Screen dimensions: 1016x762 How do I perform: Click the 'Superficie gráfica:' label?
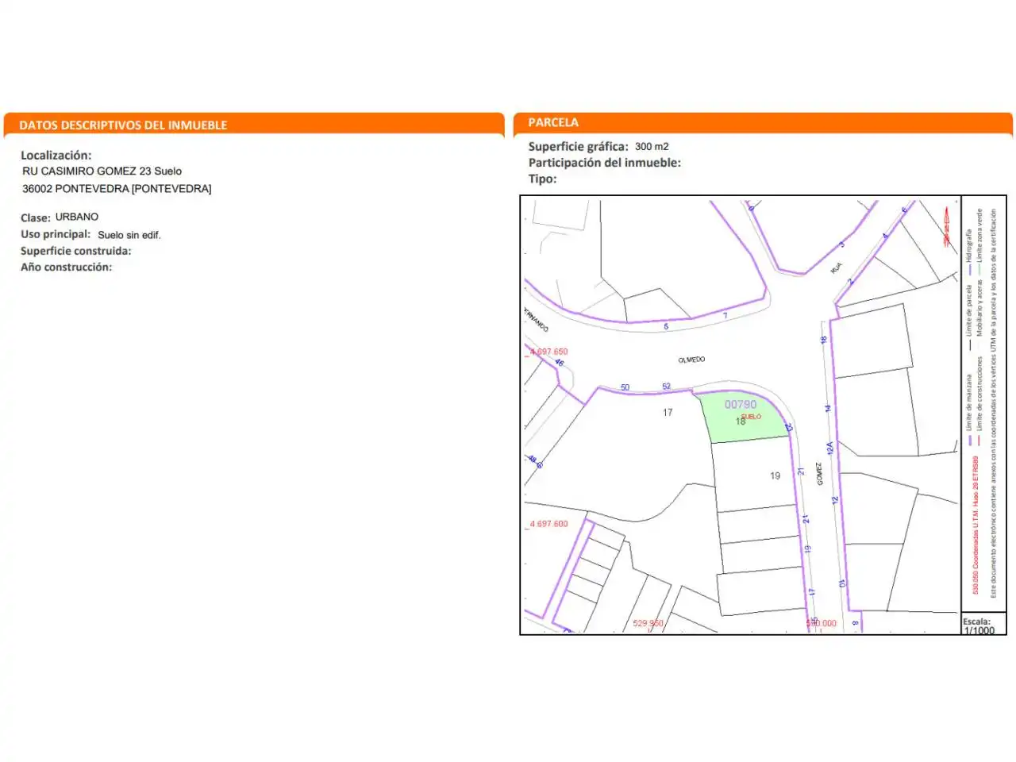click(x=579, y=146)
